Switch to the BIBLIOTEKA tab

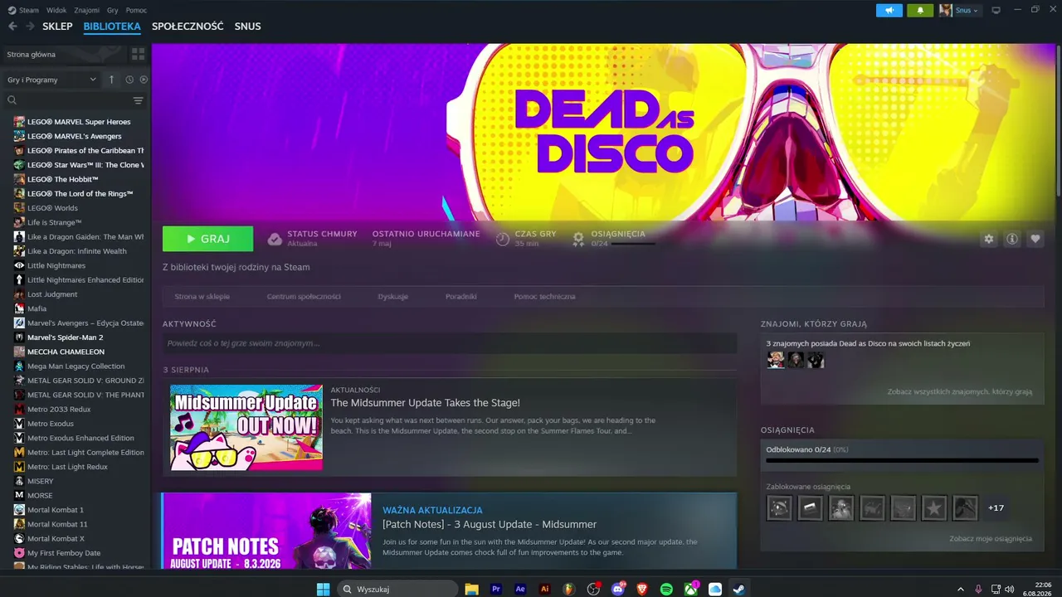click(x=112, y=27)
